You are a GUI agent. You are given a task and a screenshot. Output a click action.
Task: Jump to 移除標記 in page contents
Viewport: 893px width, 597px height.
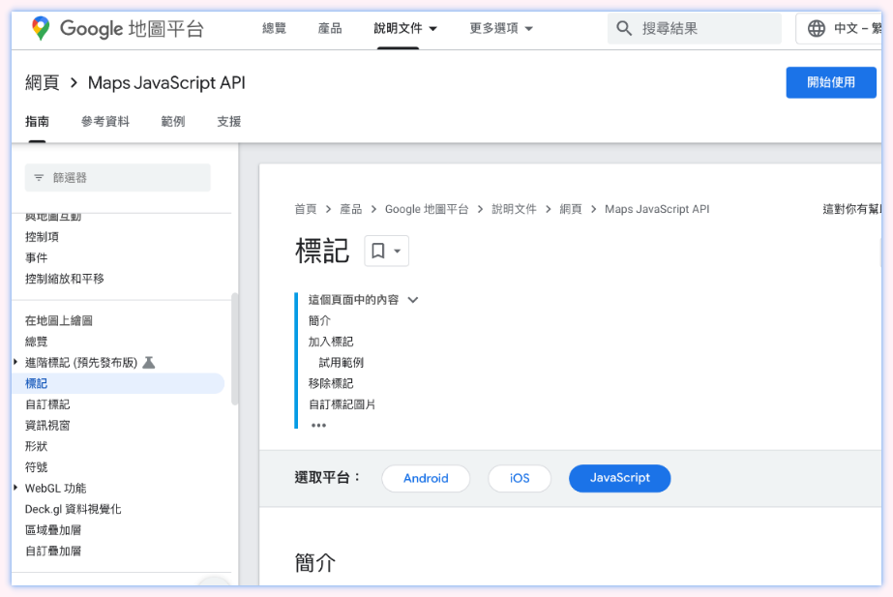pyautogui.click(x=331, y=384)
